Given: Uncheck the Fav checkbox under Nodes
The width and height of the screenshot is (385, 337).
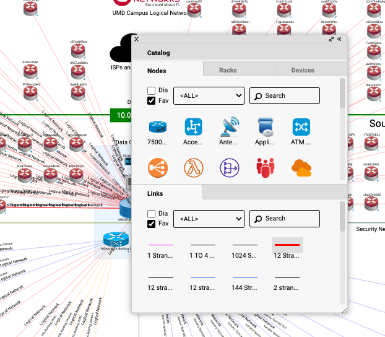Looking at the screenshot, I should click(152, 101).
